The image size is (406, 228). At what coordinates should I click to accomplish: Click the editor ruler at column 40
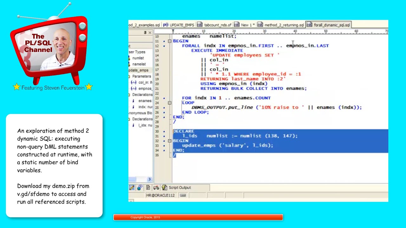click(x=295, y=31)
